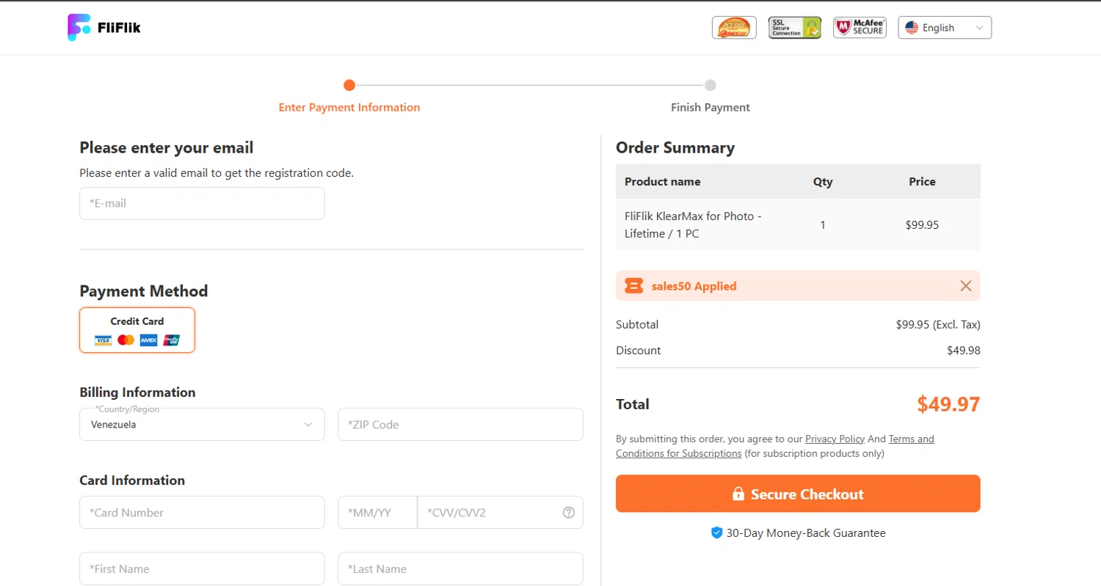Click the quantity value 1
Screen dimensions: 1101x586
point(823,225)
